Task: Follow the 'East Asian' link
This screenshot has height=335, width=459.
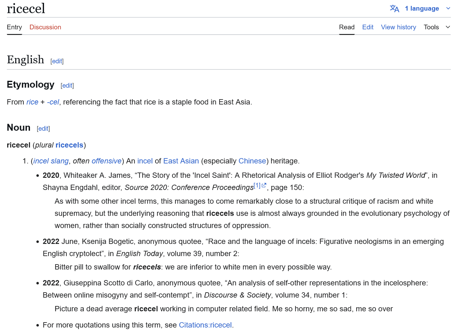Action: point(181,161)
